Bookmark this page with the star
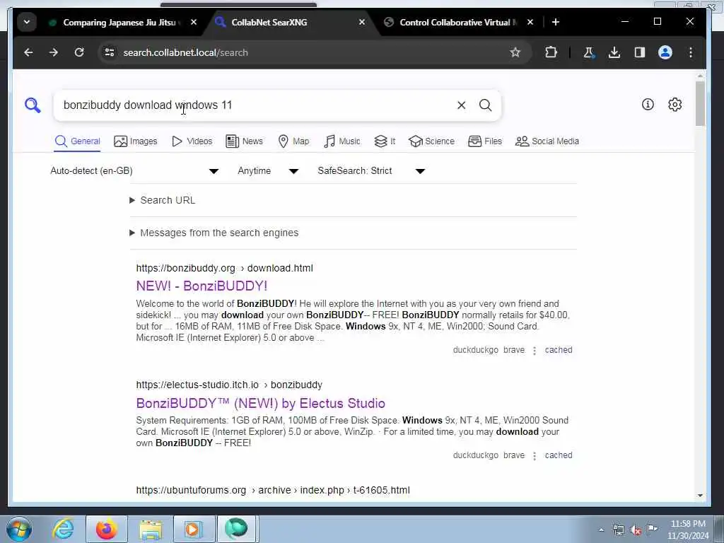Image resolution: width=724 pixels, height=543 pixels. pos(515,52)
